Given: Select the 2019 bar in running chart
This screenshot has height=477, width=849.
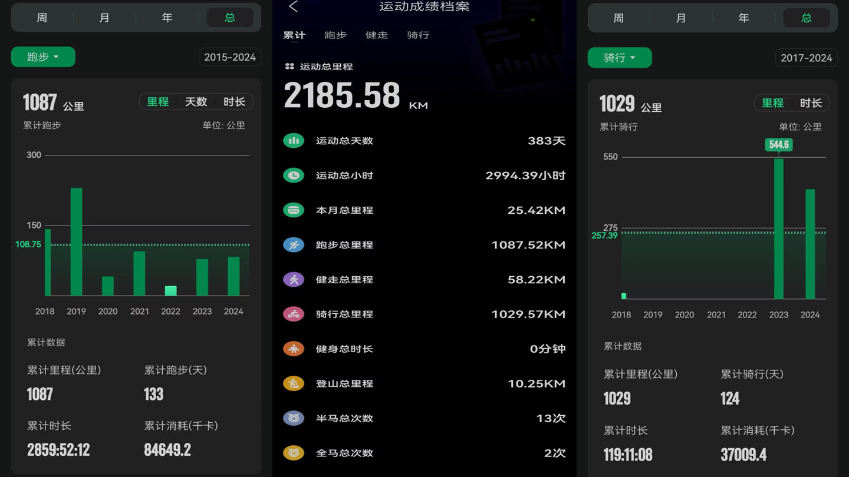Looking at the screenshot, I should 76,241.
